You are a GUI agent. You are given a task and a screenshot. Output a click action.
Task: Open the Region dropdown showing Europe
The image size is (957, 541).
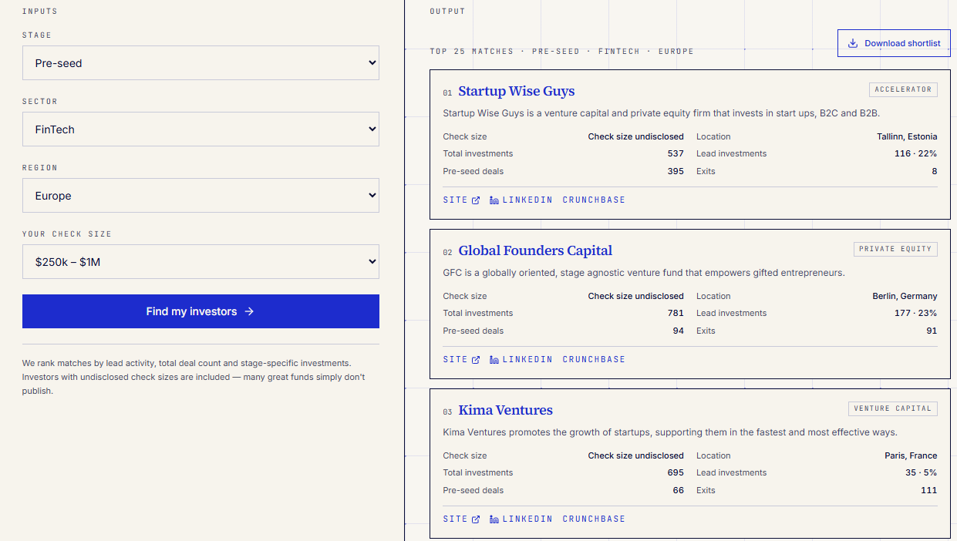pyautogui.click(x=200, y=195)
